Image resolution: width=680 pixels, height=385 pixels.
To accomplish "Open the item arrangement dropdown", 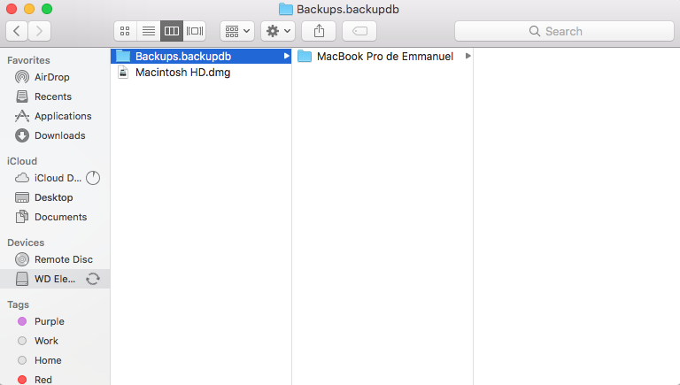I will click(237, 31).
